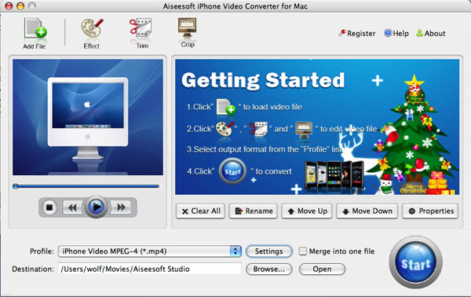471x297 pixels.
Task: Click Move Up button
Action: pyautogui.click(x=307, y=211)
